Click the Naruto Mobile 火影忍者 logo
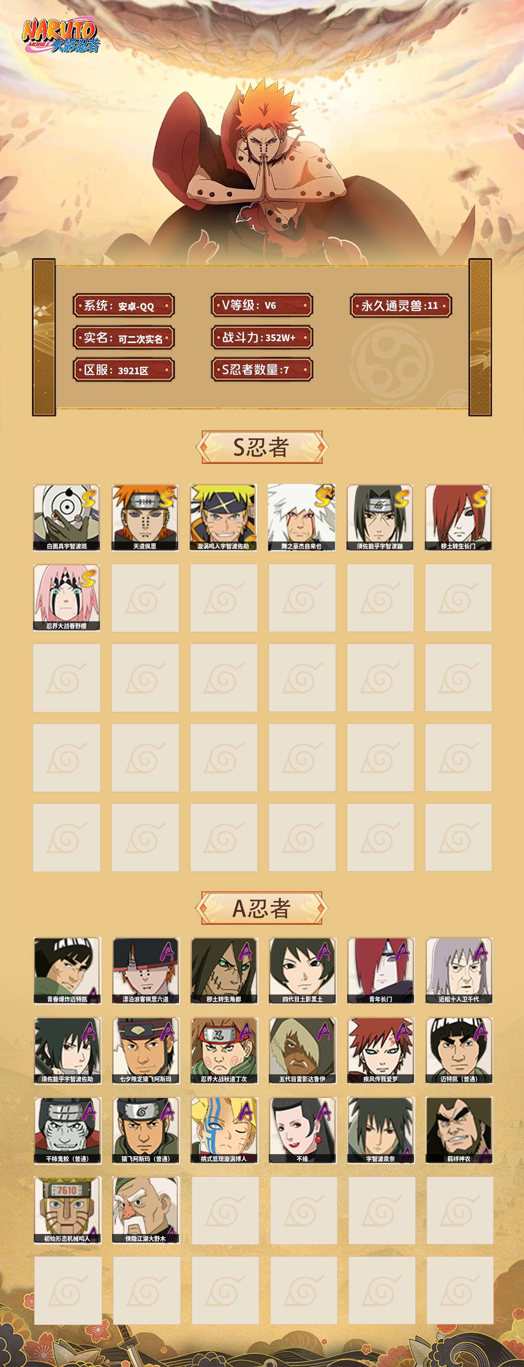The height and width of the screenshot is (1367, 524). pyautogui.click(x=60, y=36)
